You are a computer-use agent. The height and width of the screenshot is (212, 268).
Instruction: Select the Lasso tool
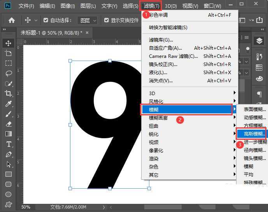tap(8, 73)
